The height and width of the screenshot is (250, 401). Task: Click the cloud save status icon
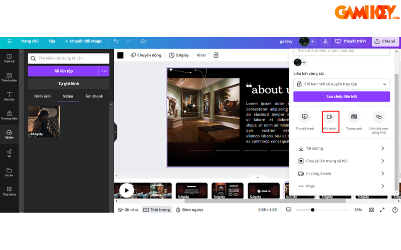coord(143,41)
